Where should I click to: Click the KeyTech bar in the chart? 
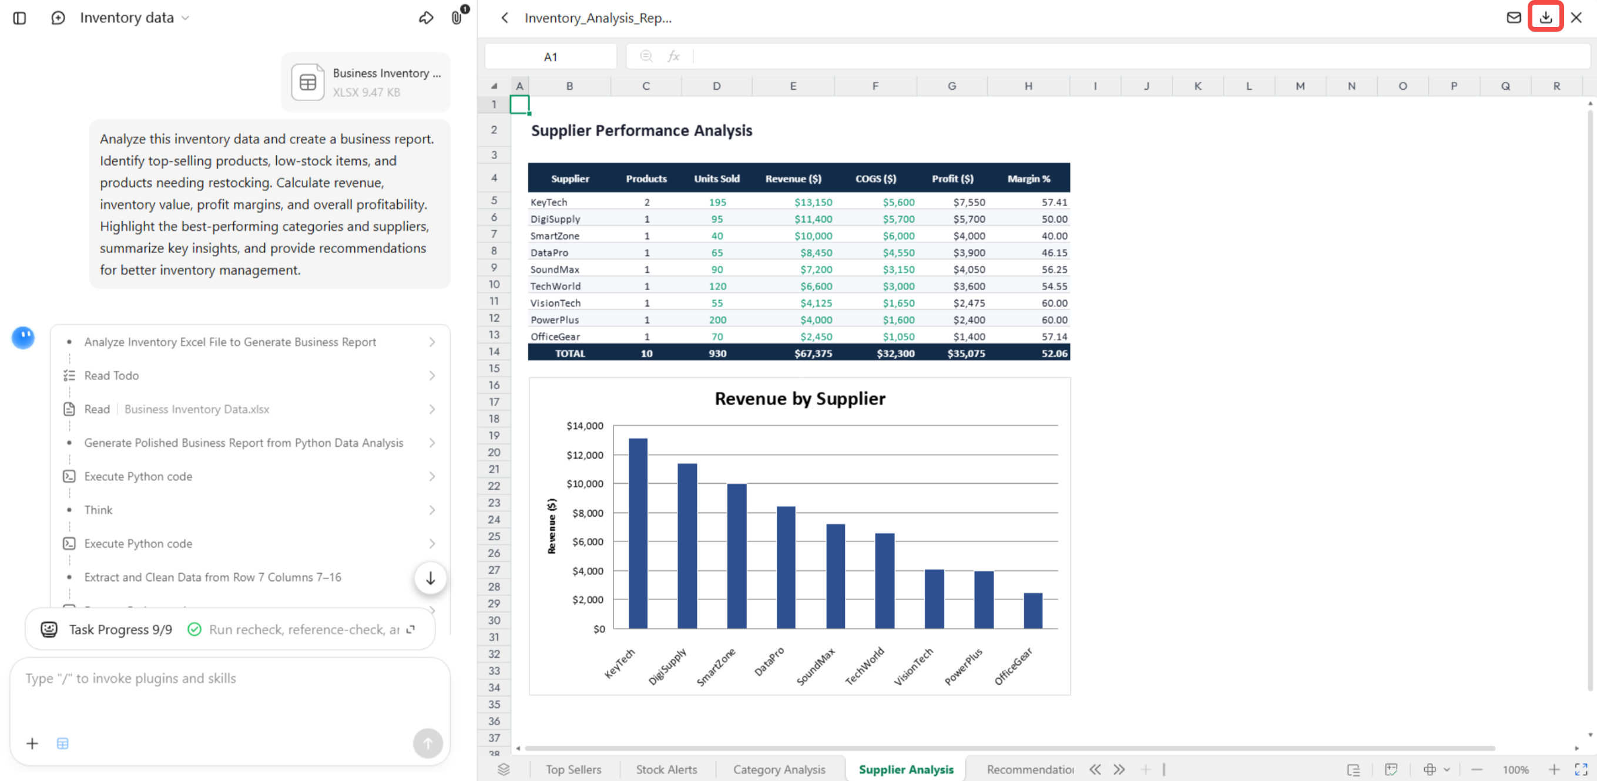tap(638, 533)
